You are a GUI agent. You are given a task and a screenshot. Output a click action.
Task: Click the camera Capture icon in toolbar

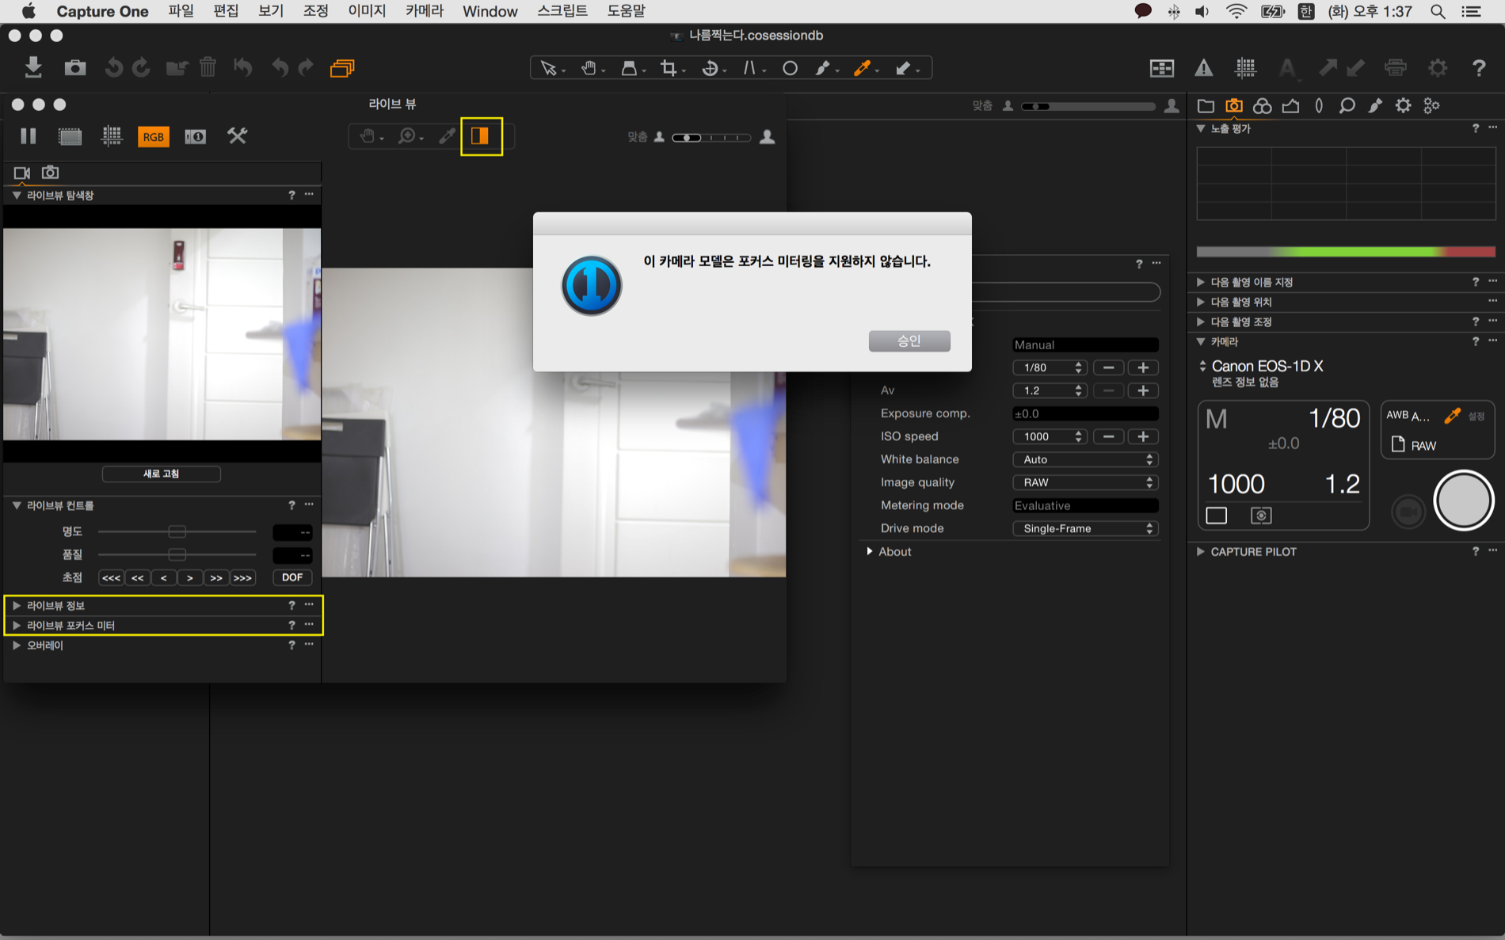pos(75,68)
